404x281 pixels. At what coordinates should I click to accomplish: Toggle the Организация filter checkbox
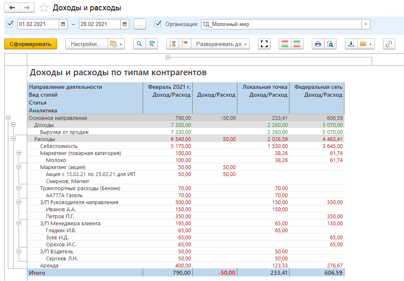(158, 24)
